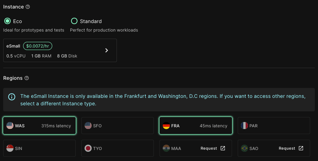
Task: Click the Regions help question-mark icon
Action: tap(27, 78)
